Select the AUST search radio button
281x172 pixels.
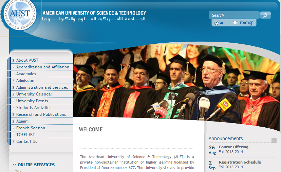click(x=216, y=23)
